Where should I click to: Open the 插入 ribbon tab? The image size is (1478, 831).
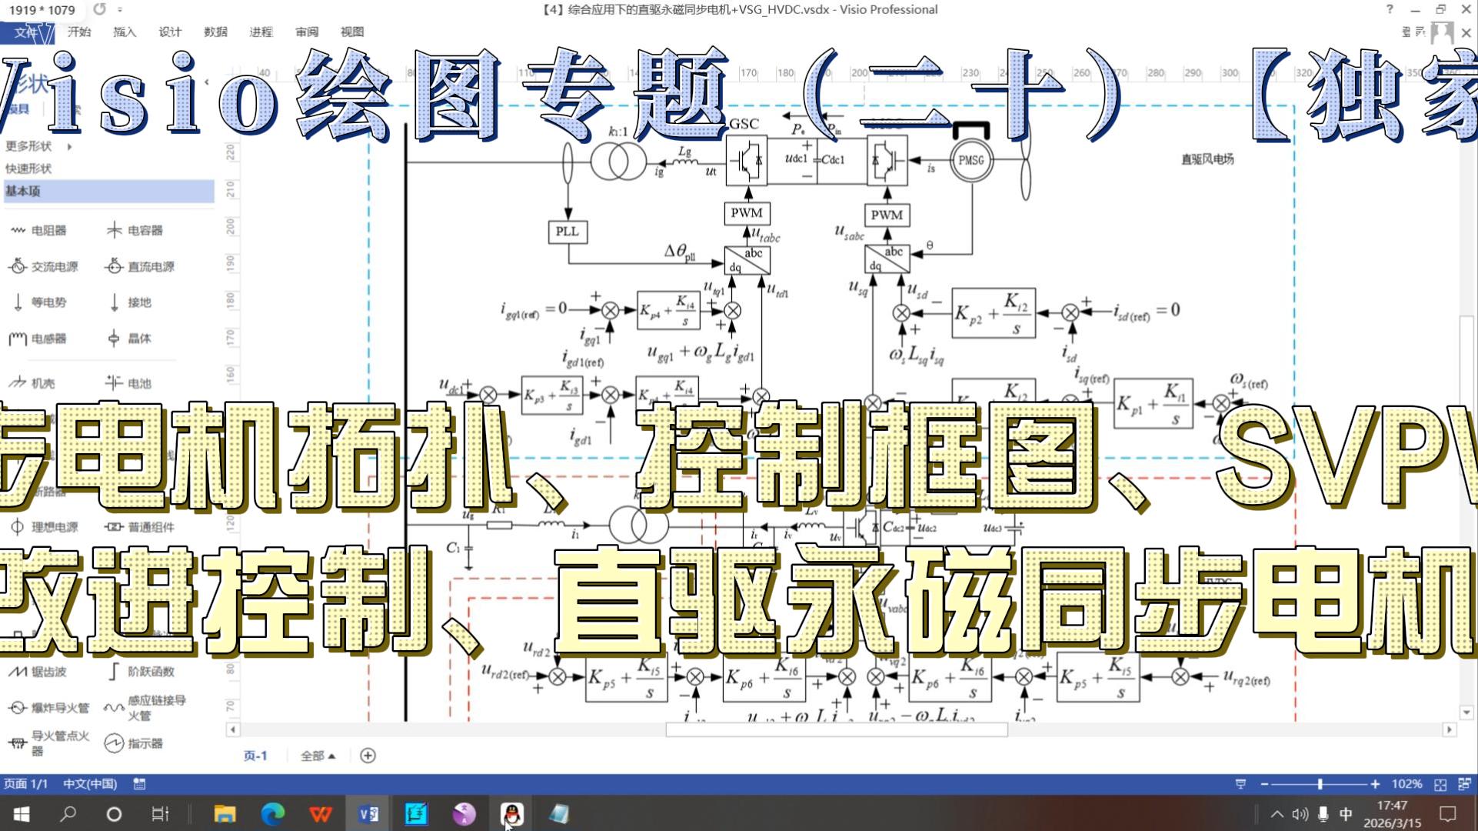point(124,32)
